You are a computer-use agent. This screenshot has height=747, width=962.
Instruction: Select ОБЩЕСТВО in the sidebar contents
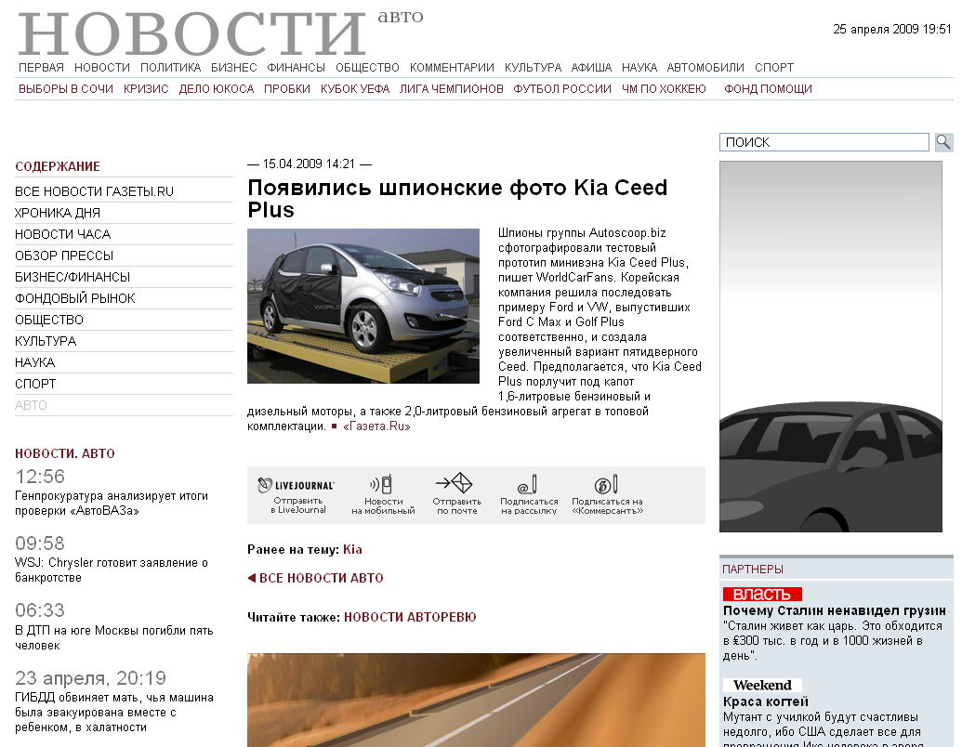click(49, 321)
